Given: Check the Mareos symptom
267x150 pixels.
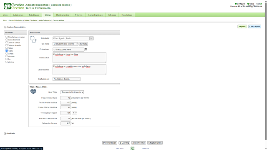Looking at the screenshot, I should (x=7, y=53).
